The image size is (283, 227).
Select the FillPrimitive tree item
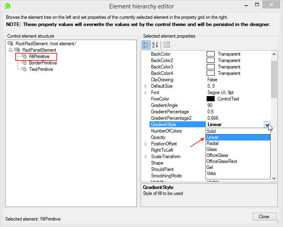(39, 56)
